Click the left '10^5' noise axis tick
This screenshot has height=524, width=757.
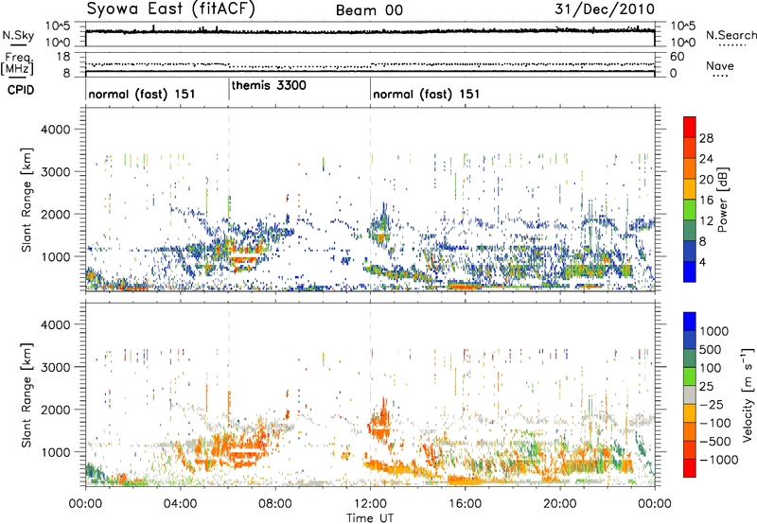[x=58, y=26]
